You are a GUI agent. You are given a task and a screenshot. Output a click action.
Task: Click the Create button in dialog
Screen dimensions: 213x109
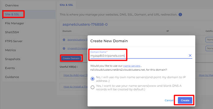(185, 100)
